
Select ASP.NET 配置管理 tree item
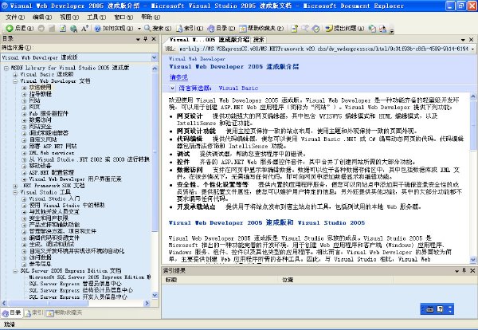pyautogui.click(x=52, y=173)
